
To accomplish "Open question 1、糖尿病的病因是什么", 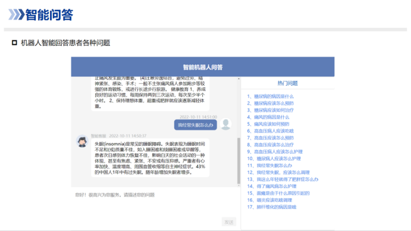I will [x=270, y=96].
